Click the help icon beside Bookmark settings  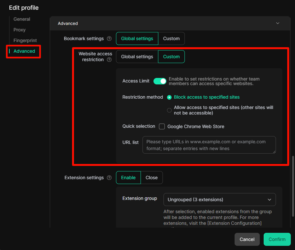[109, 39]
